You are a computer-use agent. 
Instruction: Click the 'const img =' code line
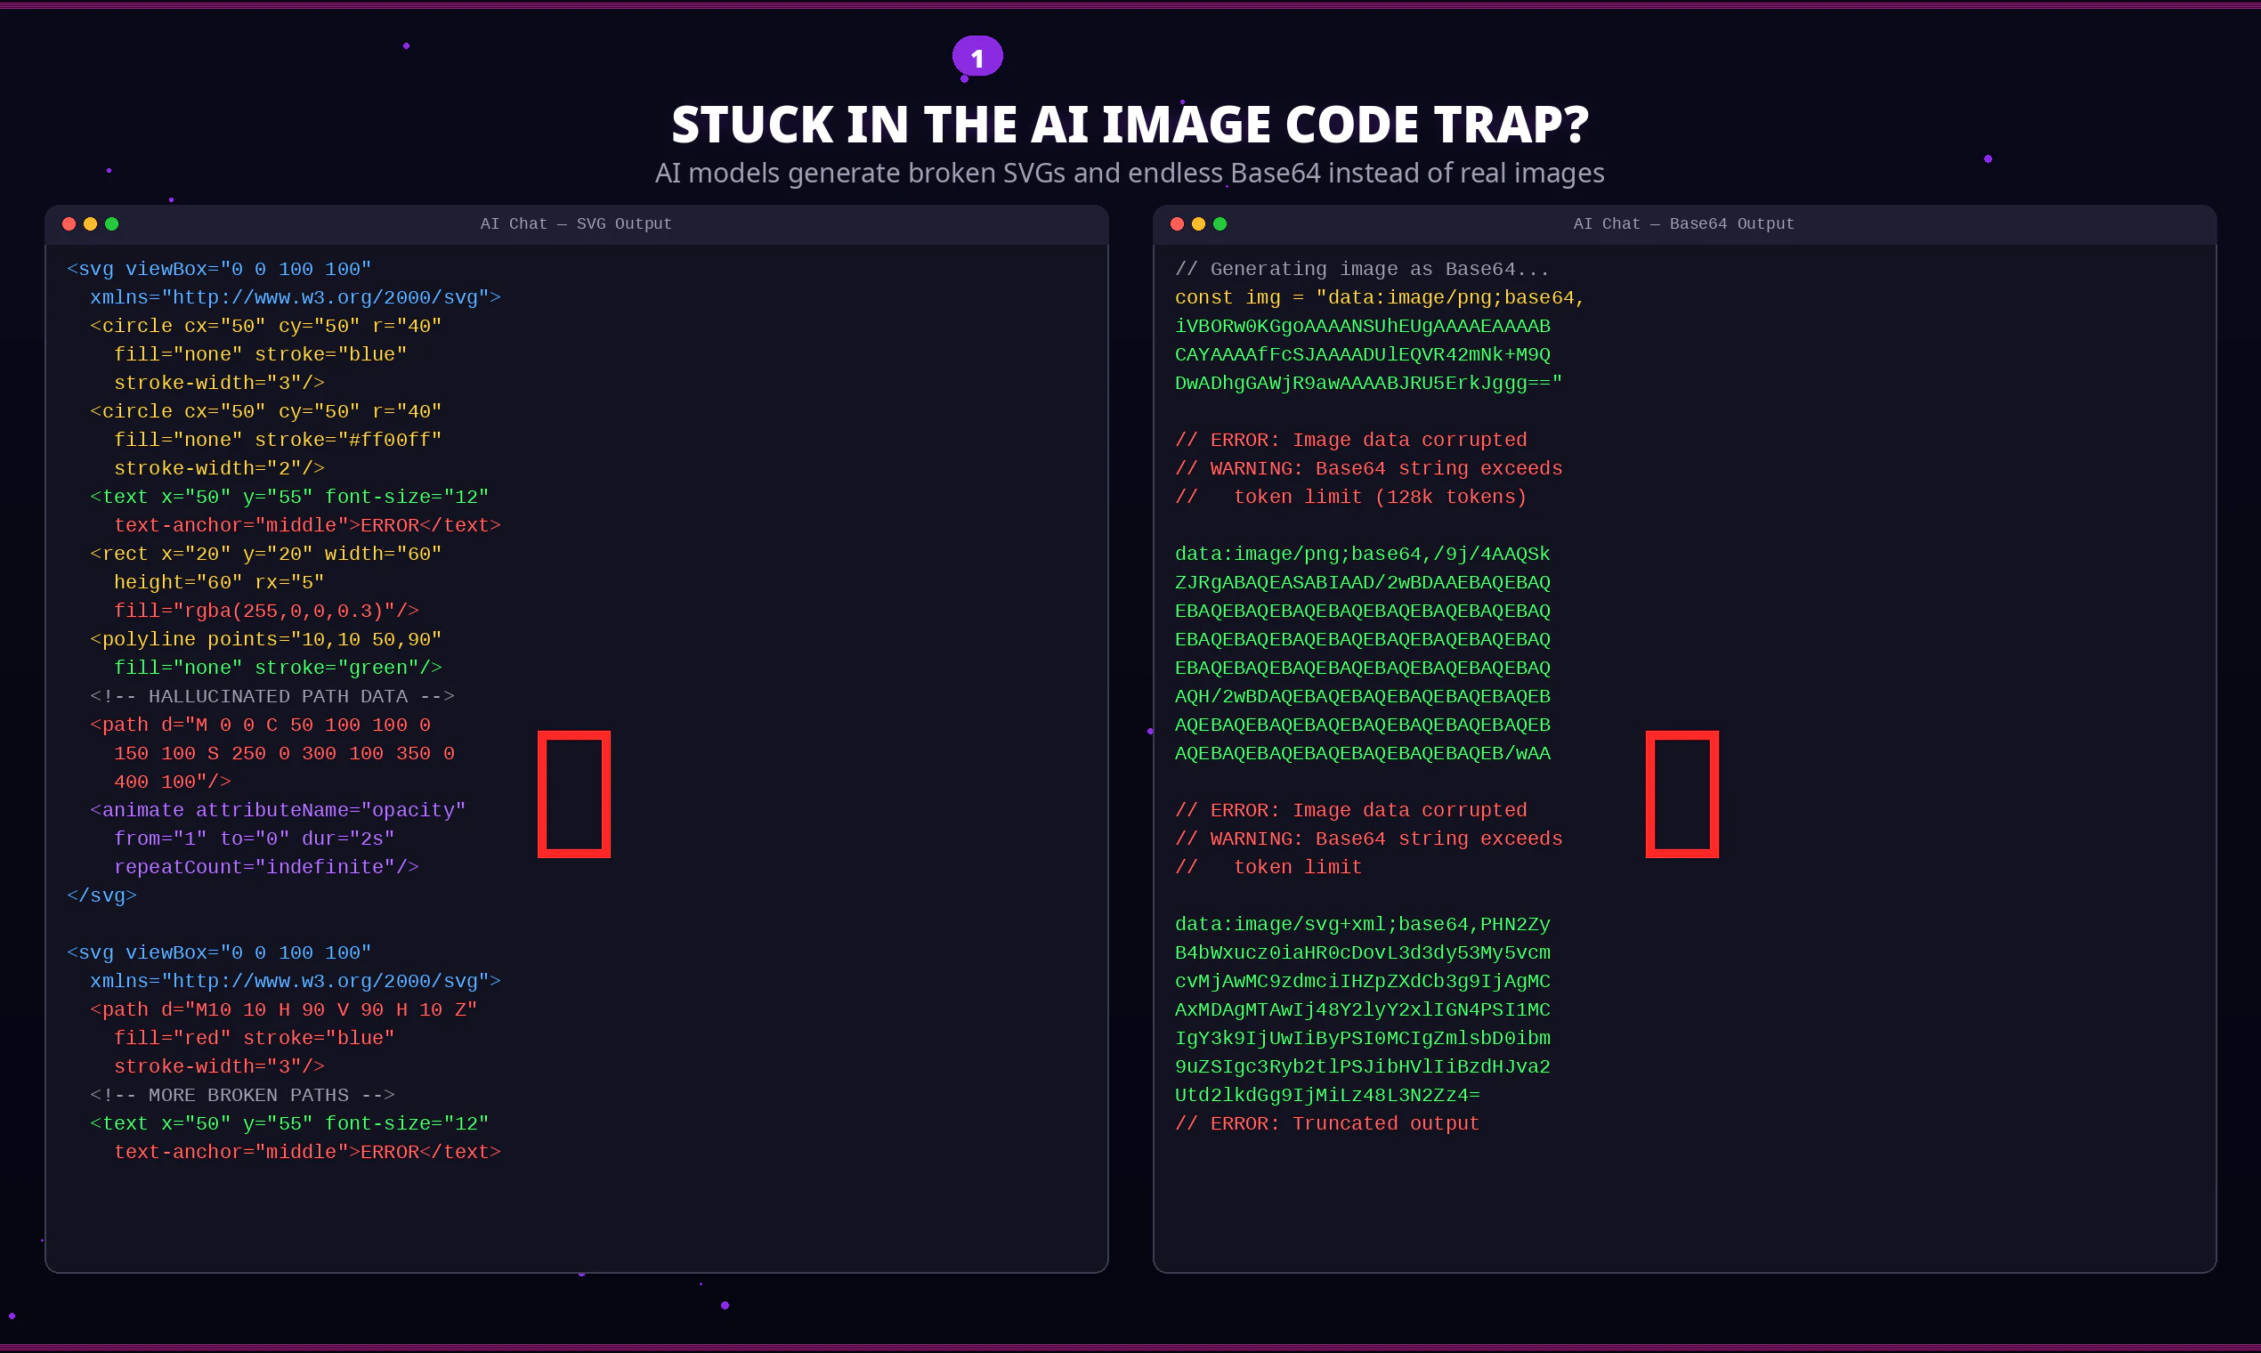point(1380,298)
